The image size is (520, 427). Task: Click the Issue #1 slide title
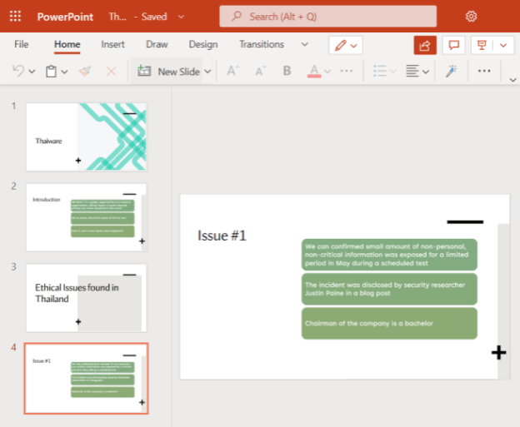pos(222,236)
